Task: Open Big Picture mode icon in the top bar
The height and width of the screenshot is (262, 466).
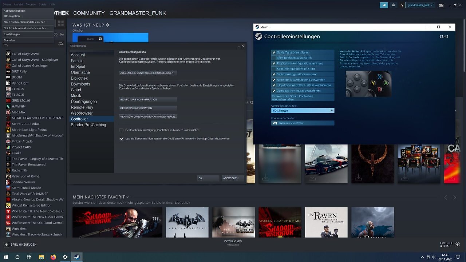Action: click(x=441, y=5)
